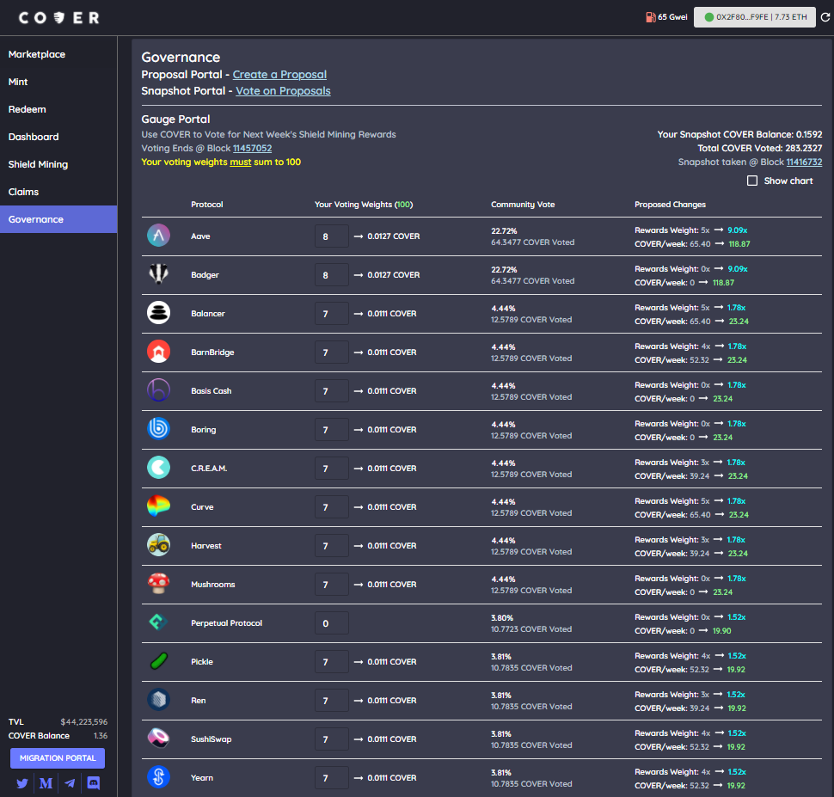The height and width of the screenshot is (797, 834).
Task: Click the Mushrooms protocol icon
Action: [158, 584]
